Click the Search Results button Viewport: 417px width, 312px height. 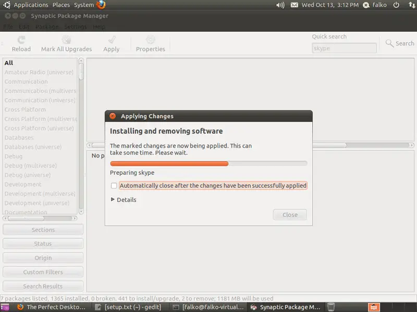[x=43, y=287]
